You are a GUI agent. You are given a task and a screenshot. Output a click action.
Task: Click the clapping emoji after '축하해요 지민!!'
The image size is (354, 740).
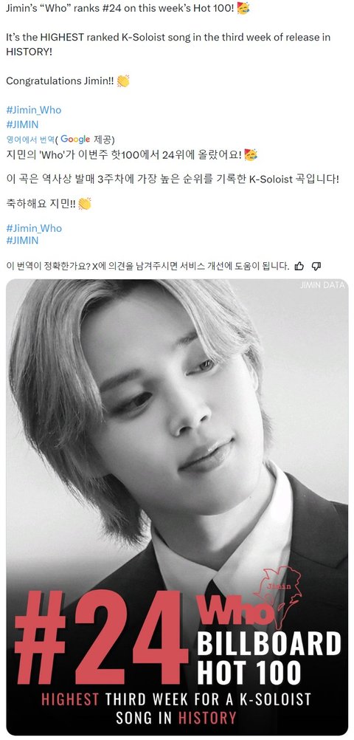(x=84, y=204)
